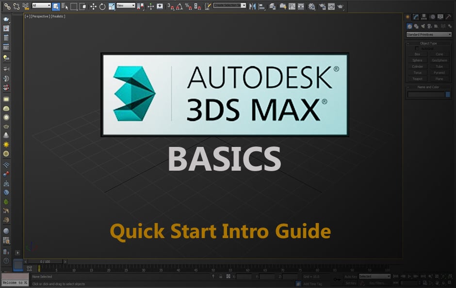Select the Scale tool
Viewport: 456px width, 288px height.
(x=112, y=6)
